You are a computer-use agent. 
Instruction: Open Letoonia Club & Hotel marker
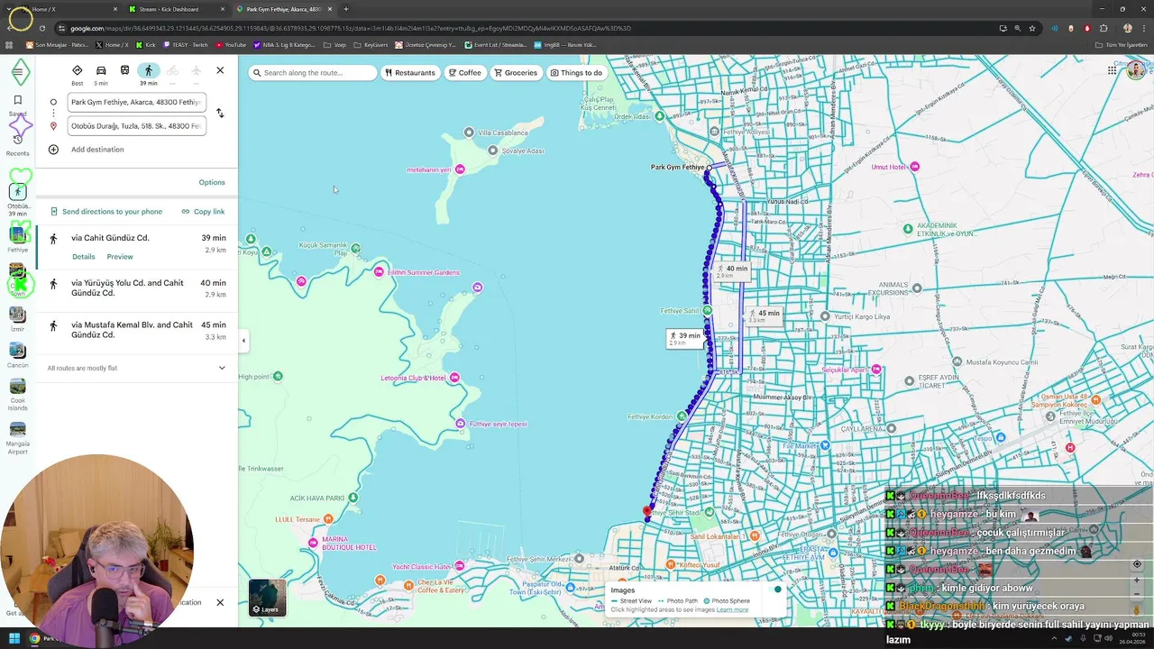pyautogui.click(x=454, y=378)
